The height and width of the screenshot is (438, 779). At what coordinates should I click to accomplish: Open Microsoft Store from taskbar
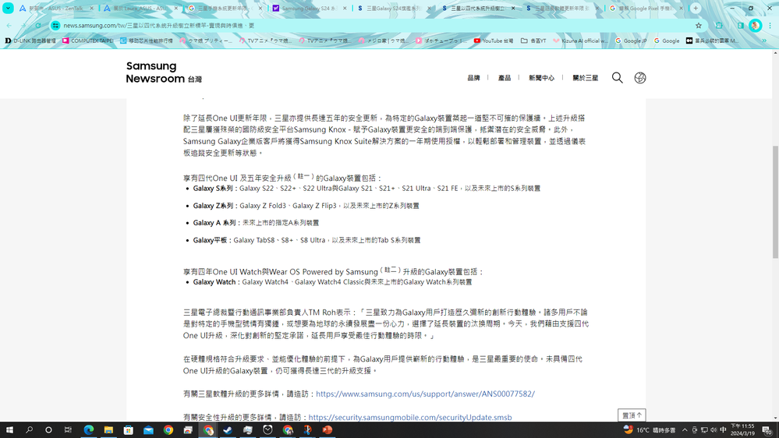pyautogui.click(x=128, y=430)
